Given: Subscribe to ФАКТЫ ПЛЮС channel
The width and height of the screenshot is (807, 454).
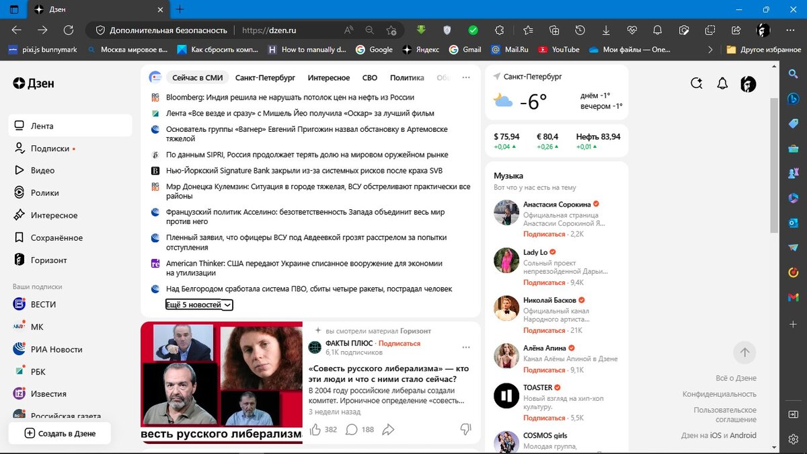Looking at the screenshot, I should (x=399, y=343).
